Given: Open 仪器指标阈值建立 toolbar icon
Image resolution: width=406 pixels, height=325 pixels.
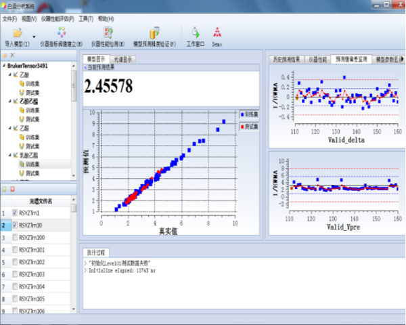Looking at the screenshot, I should [x=61, y=32].
